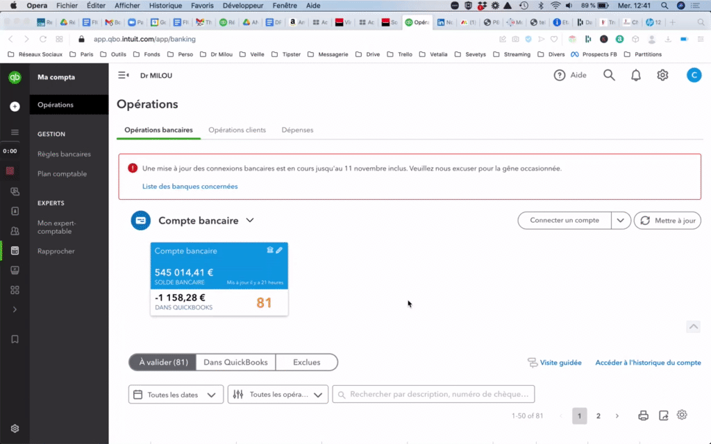The width and height of the screenshot is (711, 444).
Task: Open the table settings gear beside export icon
Action: [x=682, y=415]
